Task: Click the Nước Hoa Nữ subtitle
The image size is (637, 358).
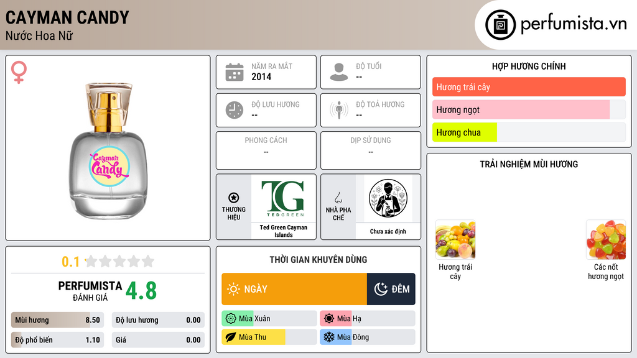Action: point(39,35)
